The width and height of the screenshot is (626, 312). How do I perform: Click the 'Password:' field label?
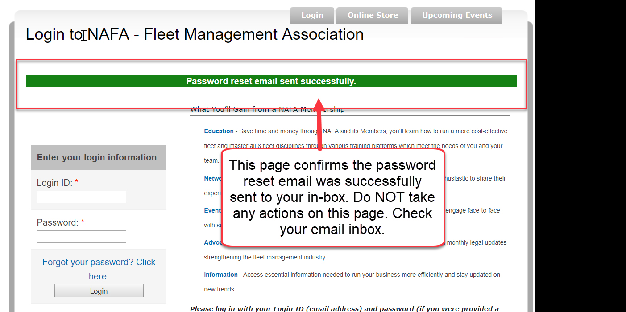click(58, 222)
